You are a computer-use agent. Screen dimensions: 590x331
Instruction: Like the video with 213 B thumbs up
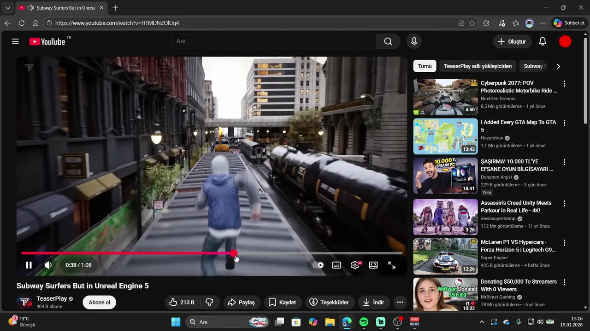182,302
